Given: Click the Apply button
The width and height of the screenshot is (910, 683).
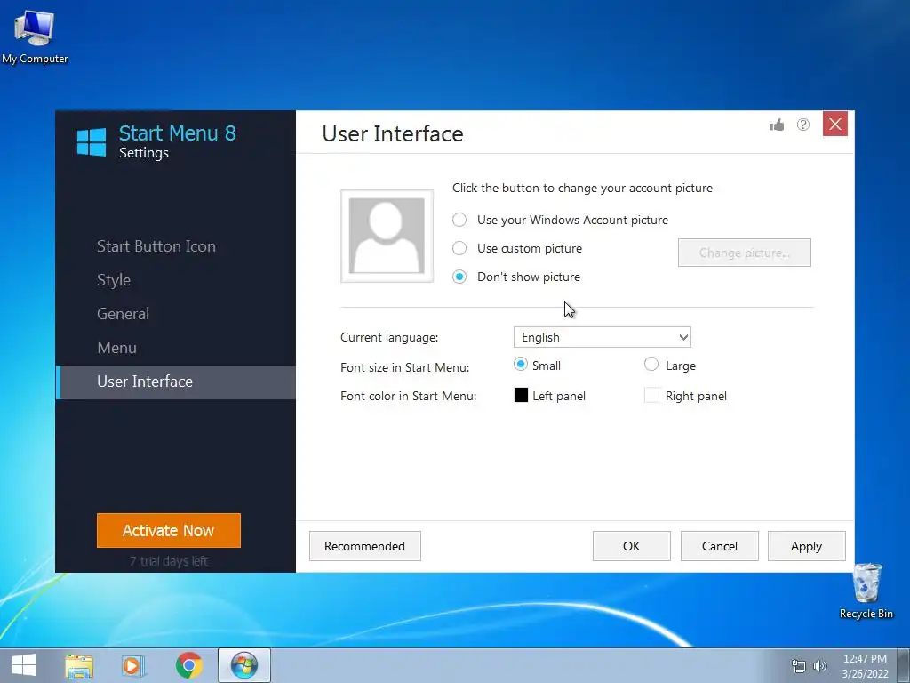Looking at the screenshot, I should click(x=807, y=546).
